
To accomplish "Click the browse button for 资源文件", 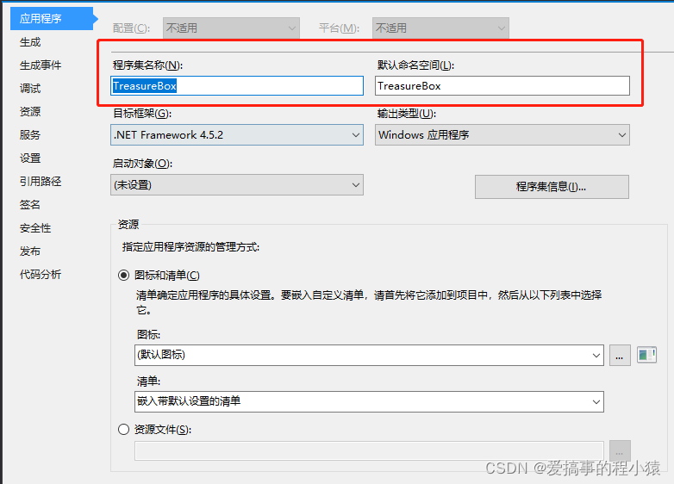I will point(620,451).
